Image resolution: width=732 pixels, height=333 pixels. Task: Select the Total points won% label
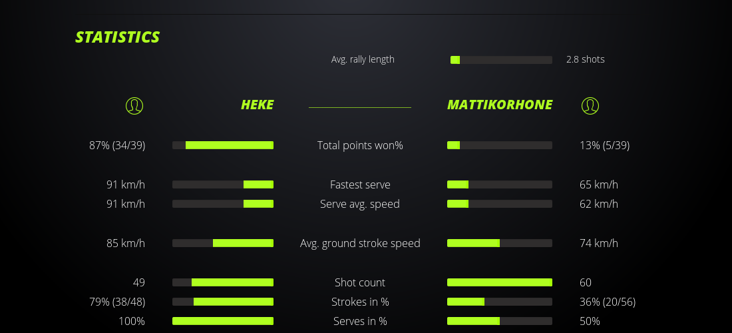pyautogui.click(x=360, y=145)
